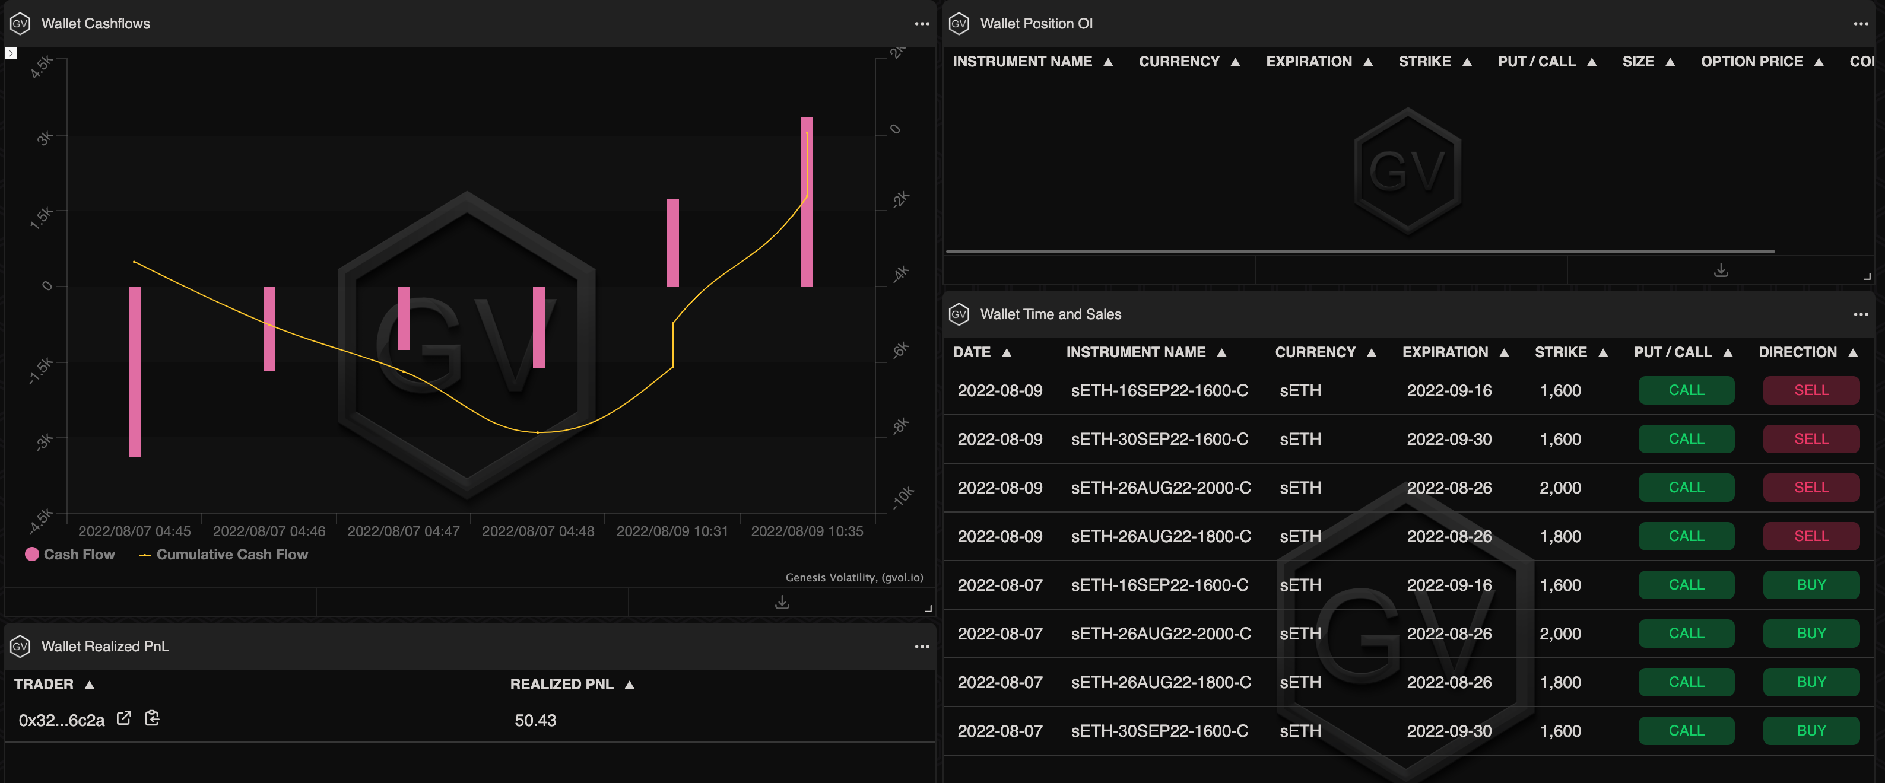Viewport: 1885px width, 783px height.
Task: Sort Position OI by Currency
Action: [1189, 62]
